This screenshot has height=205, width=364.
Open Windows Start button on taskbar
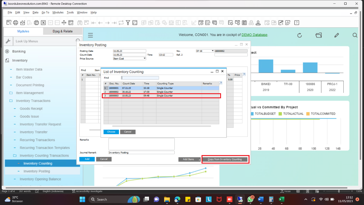(82, 199)
